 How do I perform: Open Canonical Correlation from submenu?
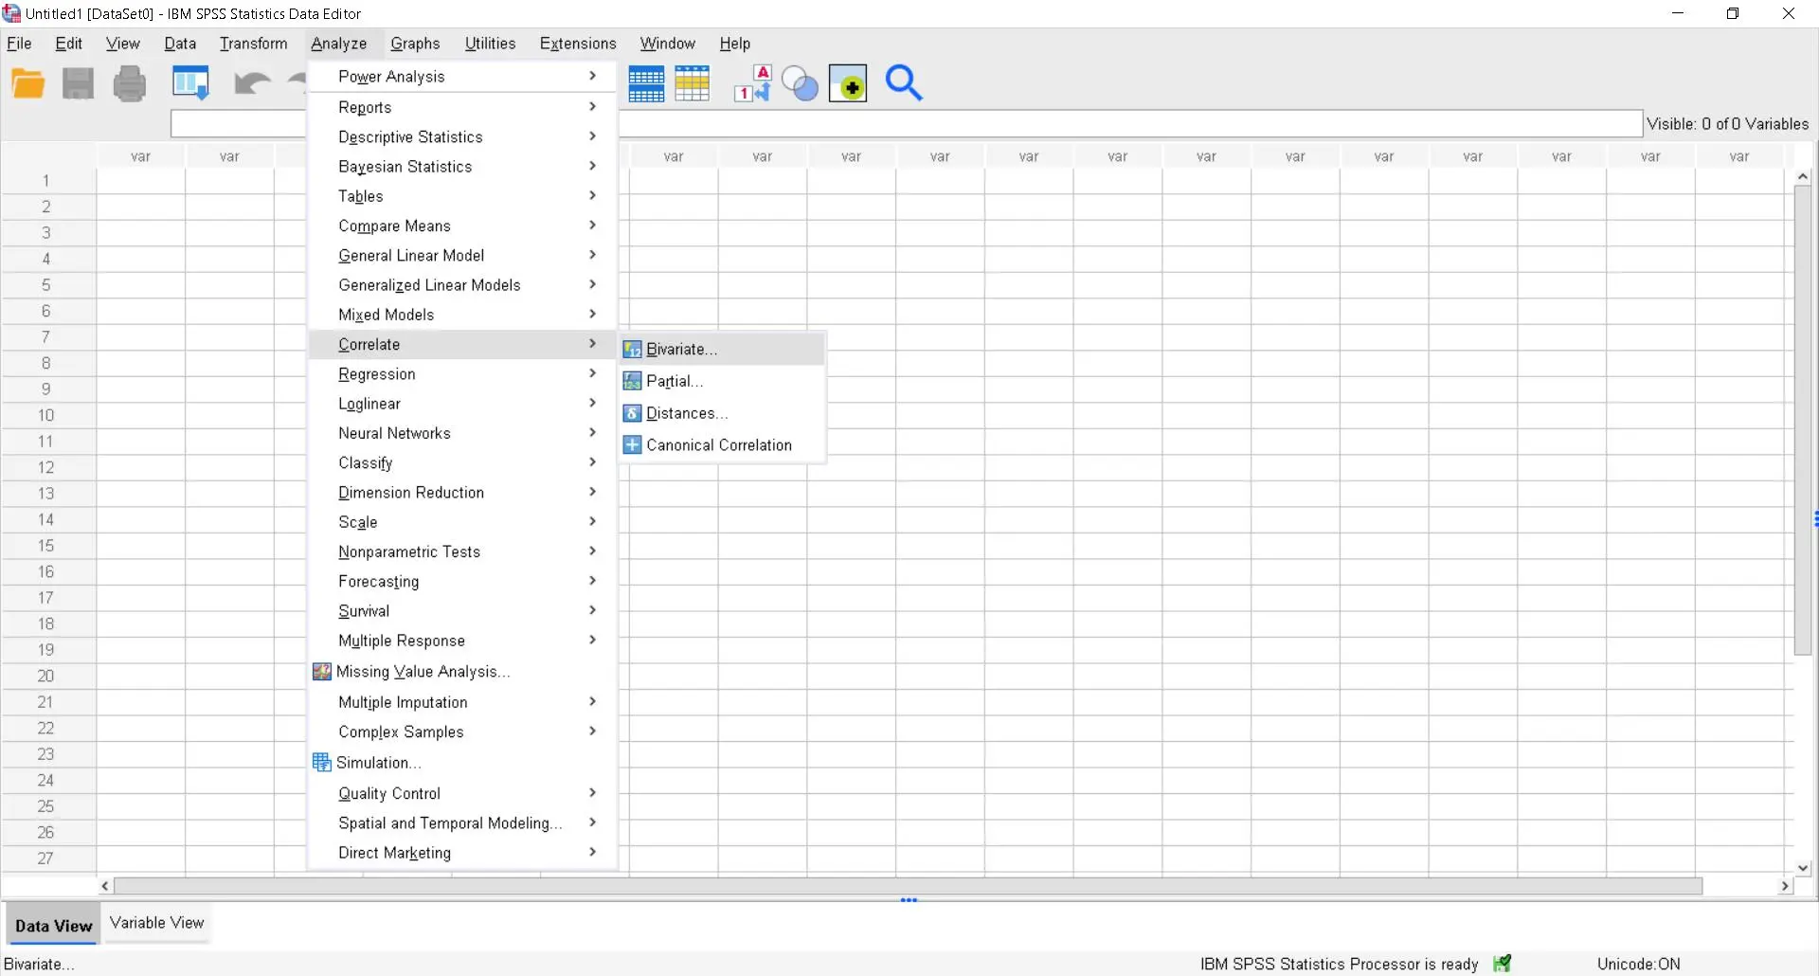718,445
